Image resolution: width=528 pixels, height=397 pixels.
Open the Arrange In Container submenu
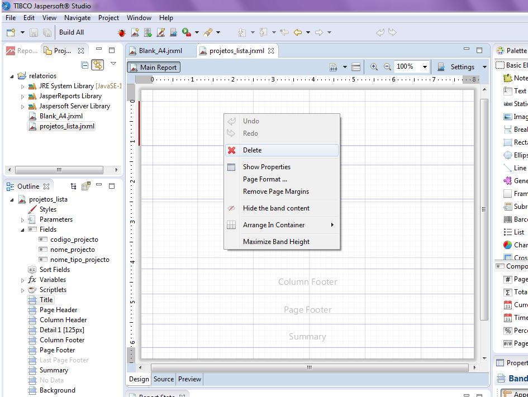(282, 225)
